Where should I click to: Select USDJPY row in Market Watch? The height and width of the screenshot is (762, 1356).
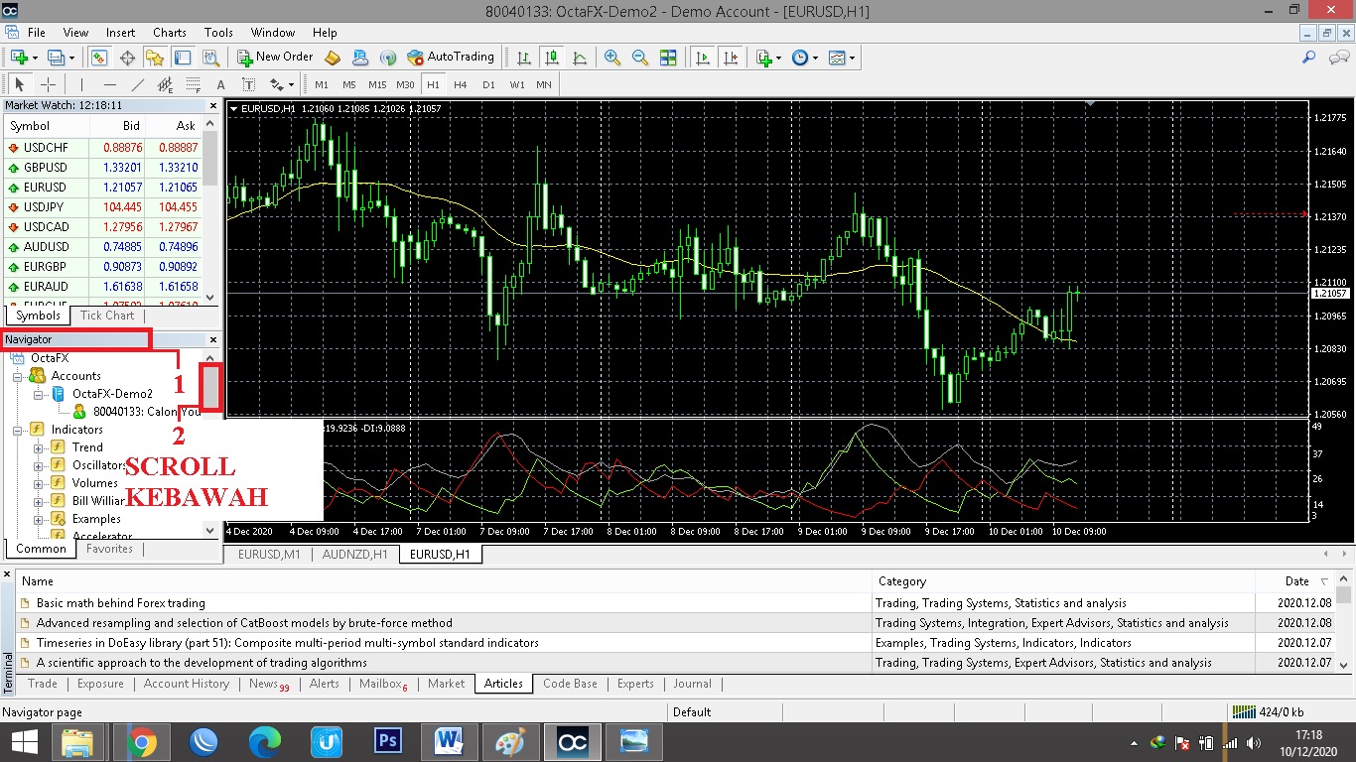(x=102, y=207)
